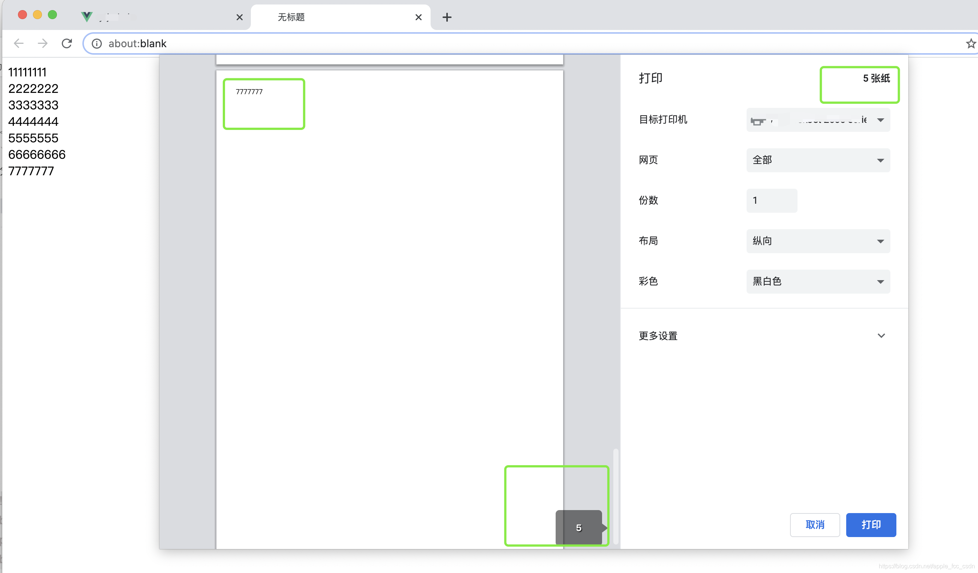This screenshot has height=573, width=978.
Task: Click the browser back arrow
Action: pyautogui.click(x=19, y=43)
